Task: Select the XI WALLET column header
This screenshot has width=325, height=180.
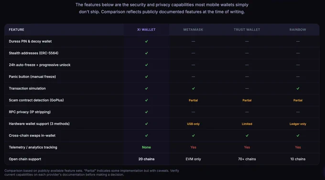Action: tap(146, 30)
